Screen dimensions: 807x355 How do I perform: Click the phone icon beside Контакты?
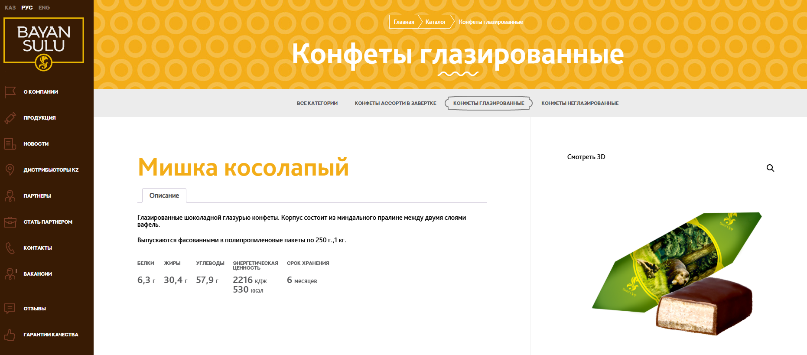(x=10, y=248)
